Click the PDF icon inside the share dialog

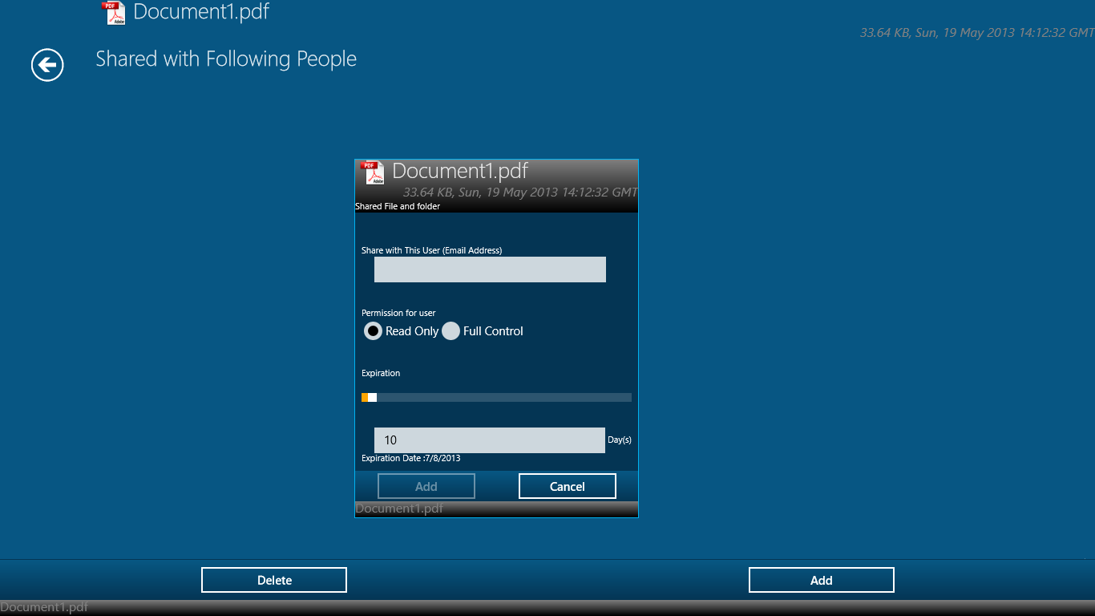372,172
